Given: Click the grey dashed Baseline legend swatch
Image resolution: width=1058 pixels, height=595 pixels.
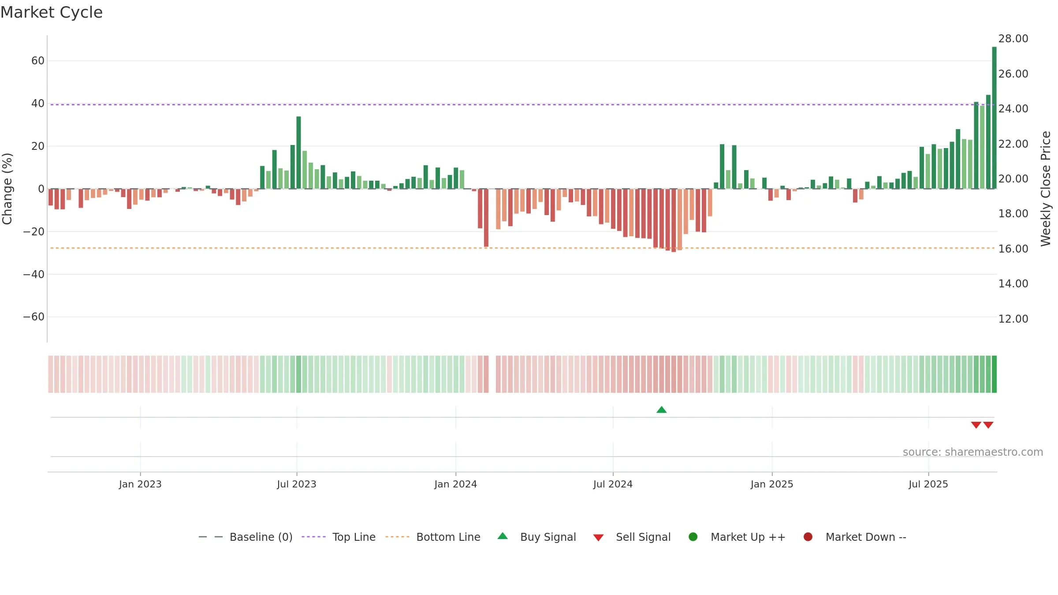Looking at the screenshot, I should [x=211, y=537].
